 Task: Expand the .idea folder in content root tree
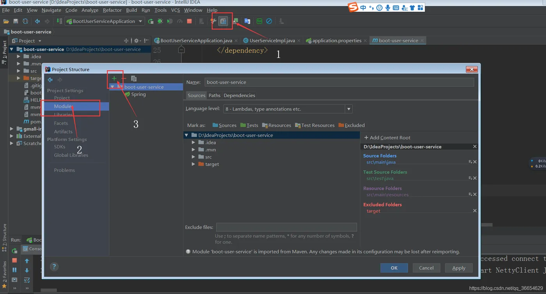[x=193, y=143]
